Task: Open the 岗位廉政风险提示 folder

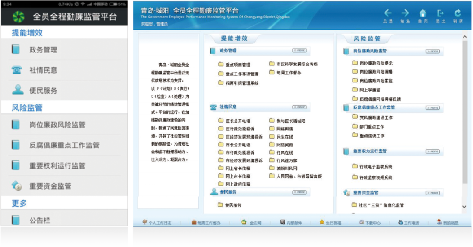Action: tap(372, 63)
